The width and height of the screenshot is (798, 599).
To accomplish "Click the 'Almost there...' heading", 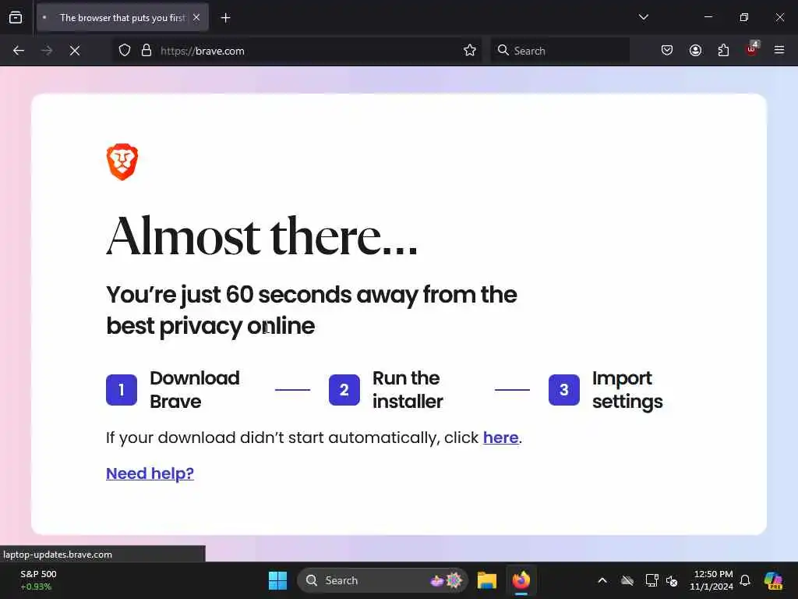I will pos(262,236).
